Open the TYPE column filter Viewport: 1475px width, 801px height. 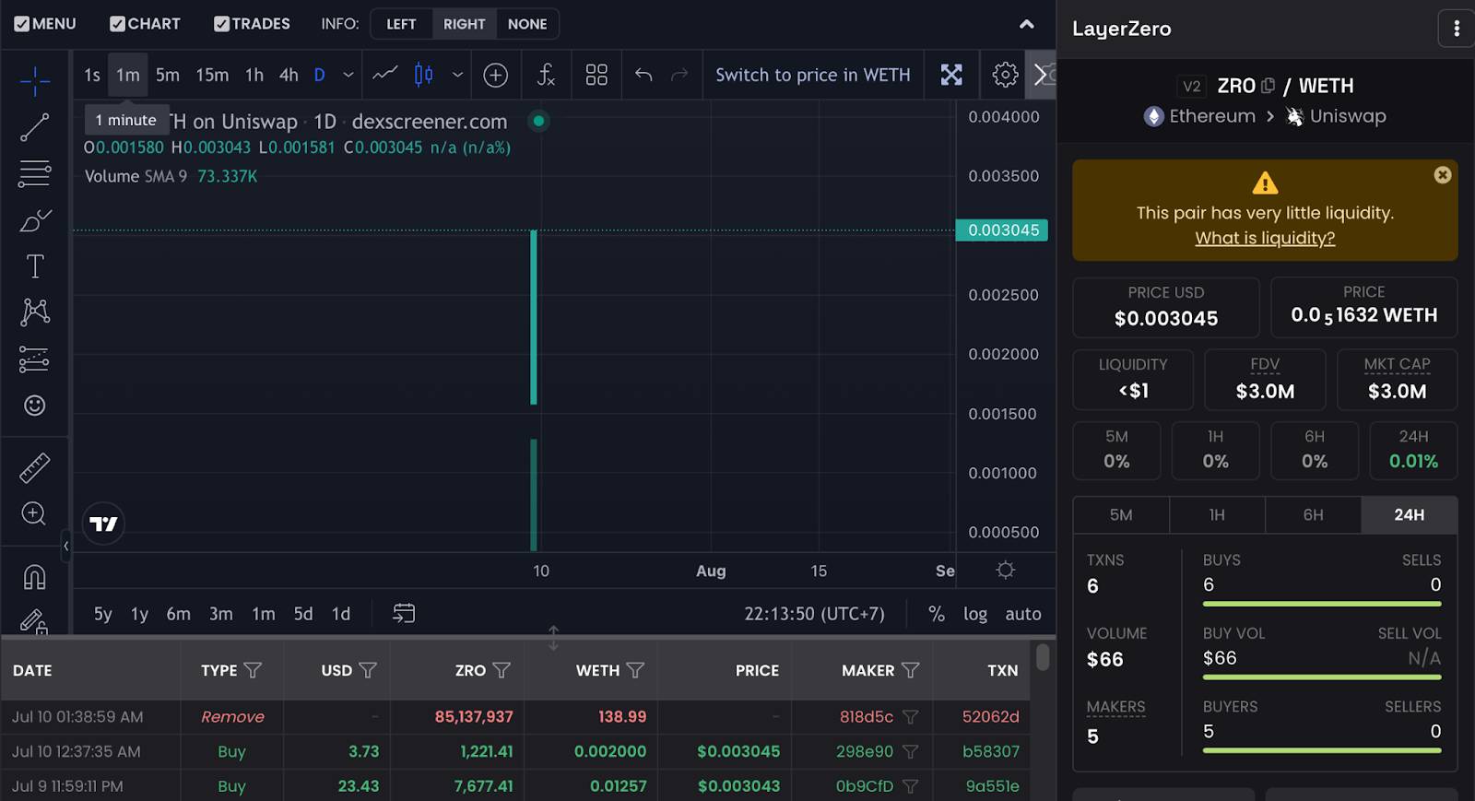point(253,670)
